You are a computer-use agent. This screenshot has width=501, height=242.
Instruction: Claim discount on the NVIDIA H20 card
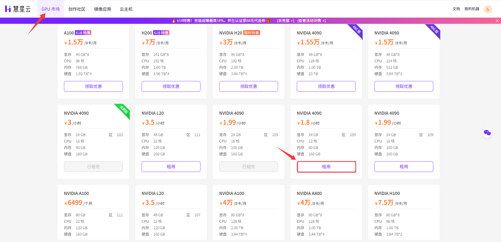tap(249, 86)
